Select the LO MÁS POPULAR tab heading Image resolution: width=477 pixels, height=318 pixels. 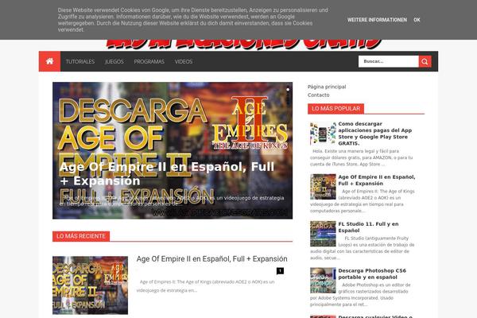pyautogui.click(x=335, y=109)
